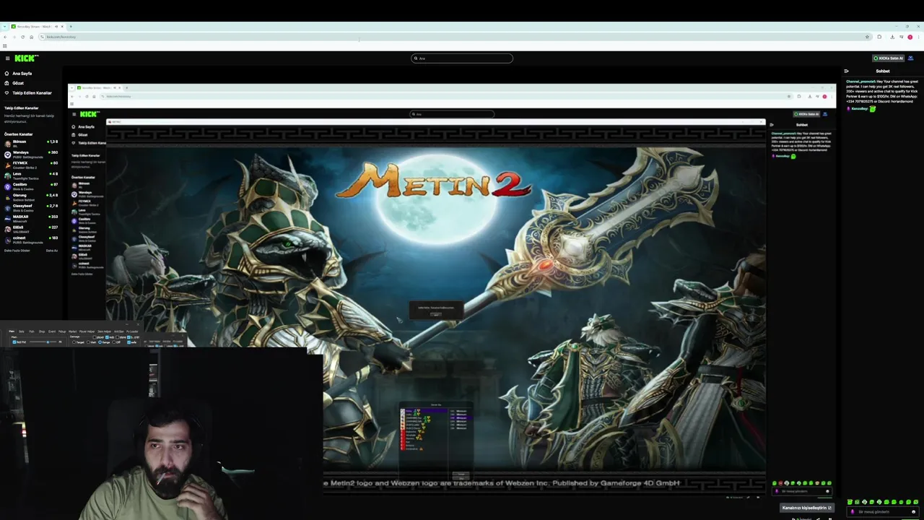Click the KICKs Satın Al button

tap(888, 58)
